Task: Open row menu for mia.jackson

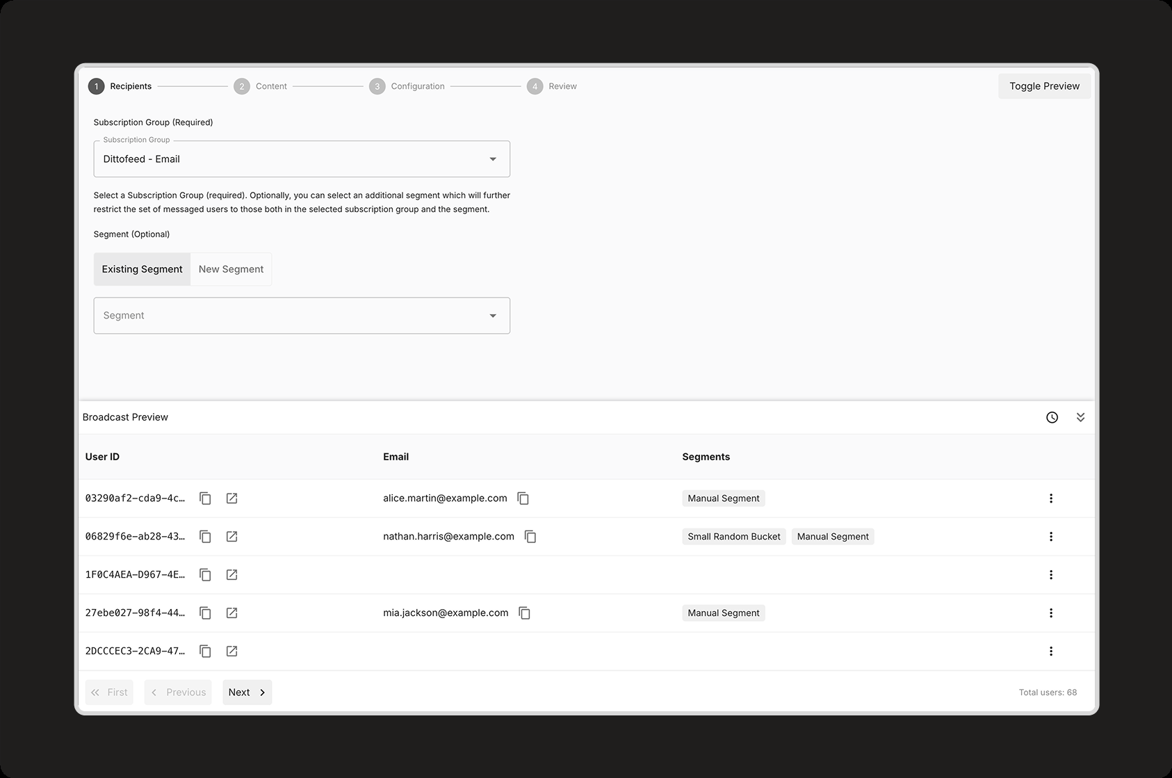Action: pyautogui.click(x=1051, y=613)
